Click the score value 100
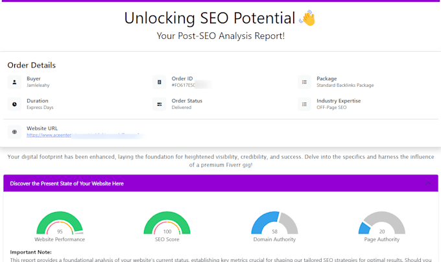Viewport: 441px width, 262px height. point(167,232)
